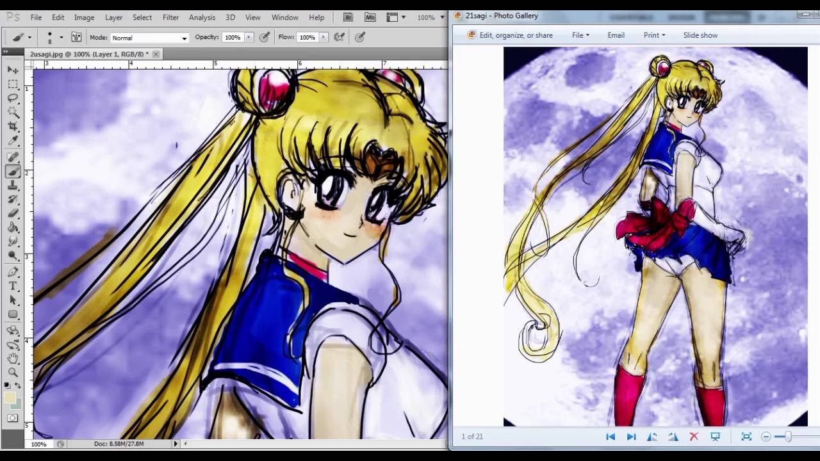Select the 3D Rotate tool
The image size is (820, 461).
coord(13,331)
